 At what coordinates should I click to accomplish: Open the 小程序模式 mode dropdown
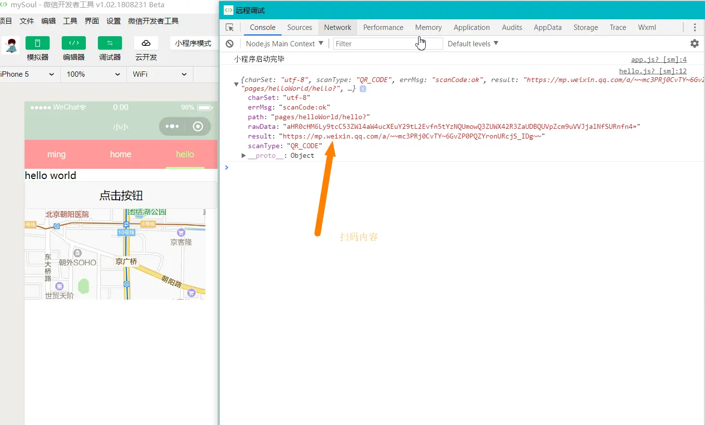pyautogui.click(x=193, y=43)
